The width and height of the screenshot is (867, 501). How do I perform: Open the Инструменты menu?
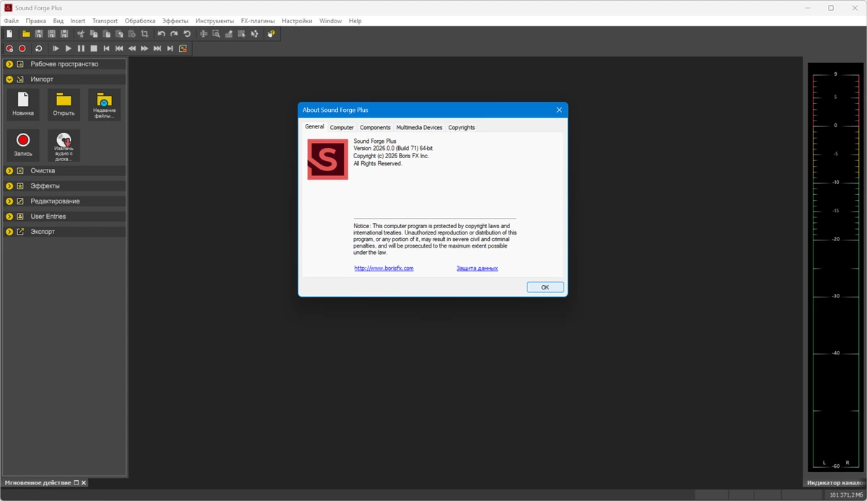tap(215, 21)
